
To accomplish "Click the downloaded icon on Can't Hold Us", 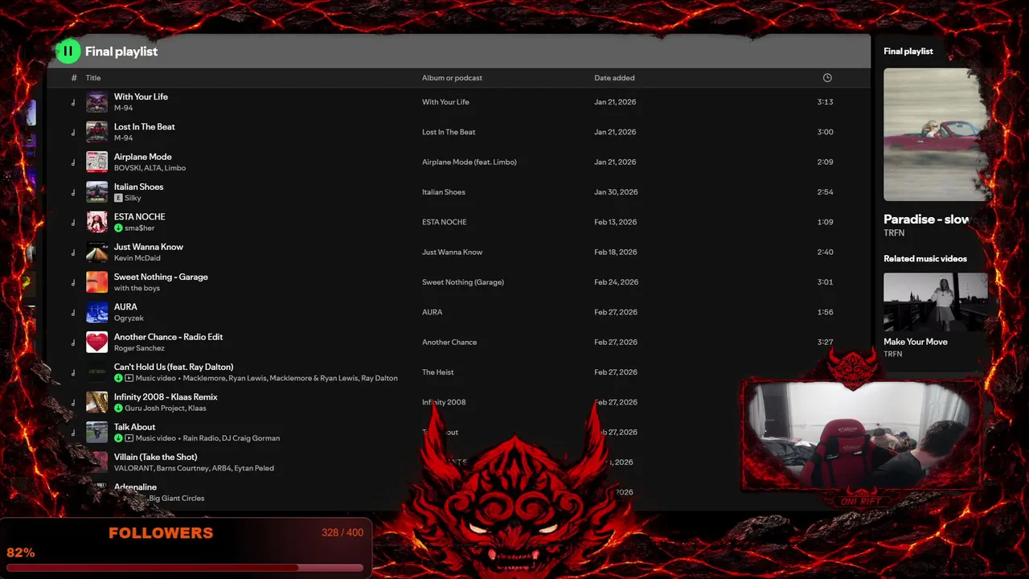I will [x=118, y=378].
